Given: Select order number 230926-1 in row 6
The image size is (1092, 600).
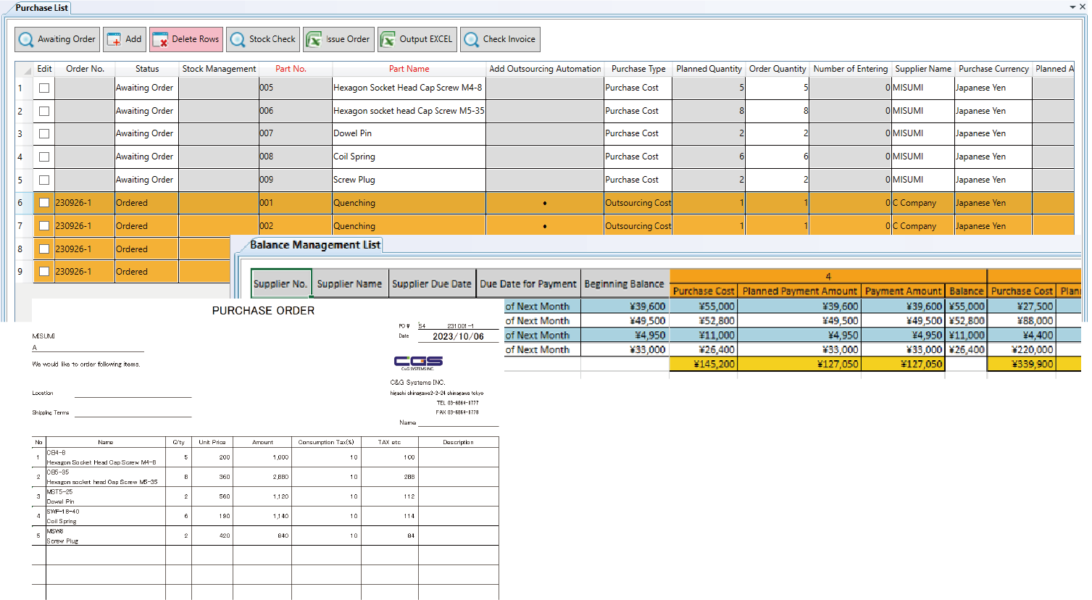Looking at the screenshot, I should click(85, 203).
